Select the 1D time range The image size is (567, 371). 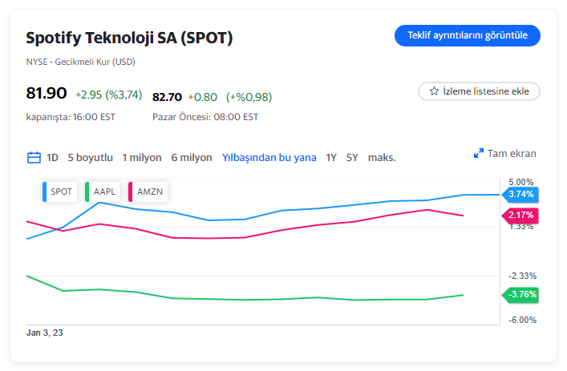(x=52, y=158)
